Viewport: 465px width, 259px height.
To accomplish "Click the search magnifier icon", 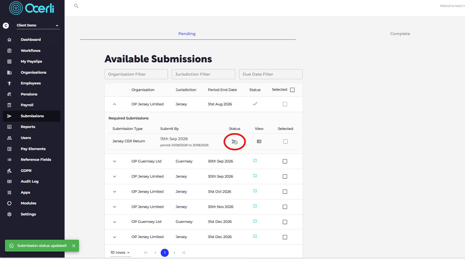I will pyautogui.click(x=76, y=6).
